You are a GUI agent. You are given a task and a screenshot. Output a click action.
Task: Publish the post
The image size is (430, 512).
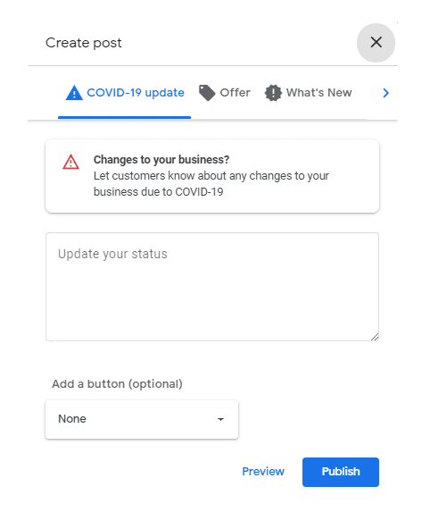[x=341, y=472]
